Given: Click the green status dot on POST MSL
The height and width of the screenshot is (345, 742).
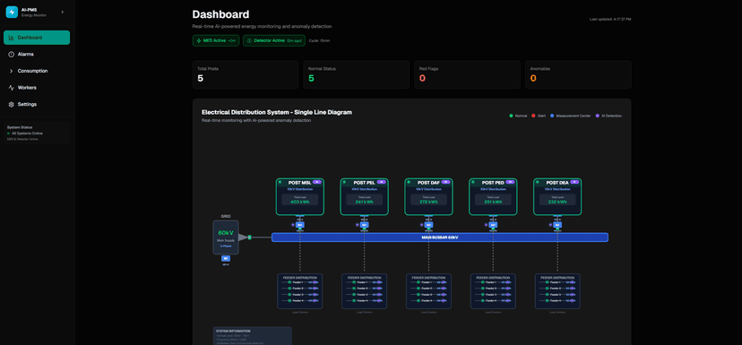Looking at the screenshot, I should pos(280,182).
